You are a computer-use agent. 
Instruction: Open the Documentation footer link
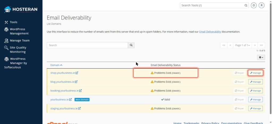click(x=231, y=123)
